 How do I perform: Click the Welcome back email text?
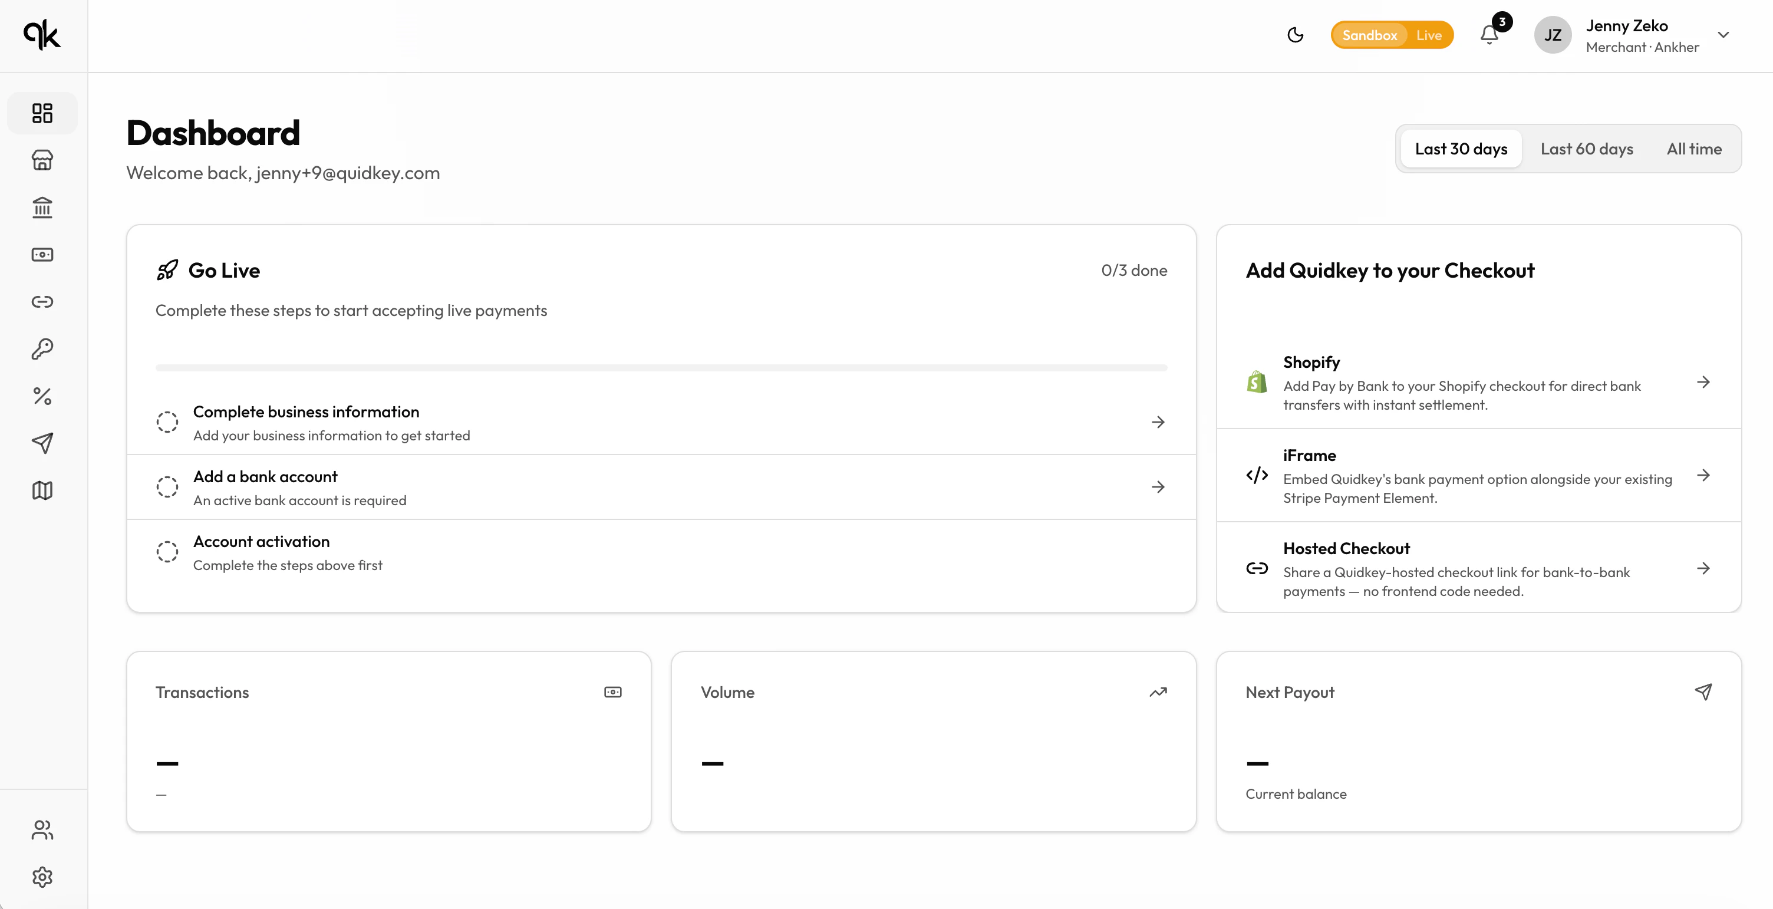pyautogui.click(x=283, y=173)
